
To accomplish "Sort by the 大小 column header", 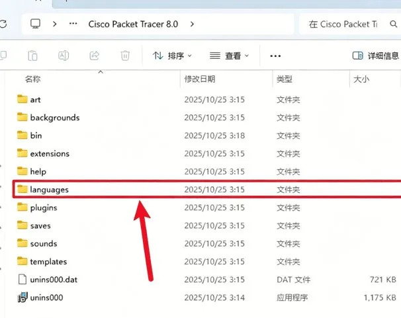I will tap(361, 79).
